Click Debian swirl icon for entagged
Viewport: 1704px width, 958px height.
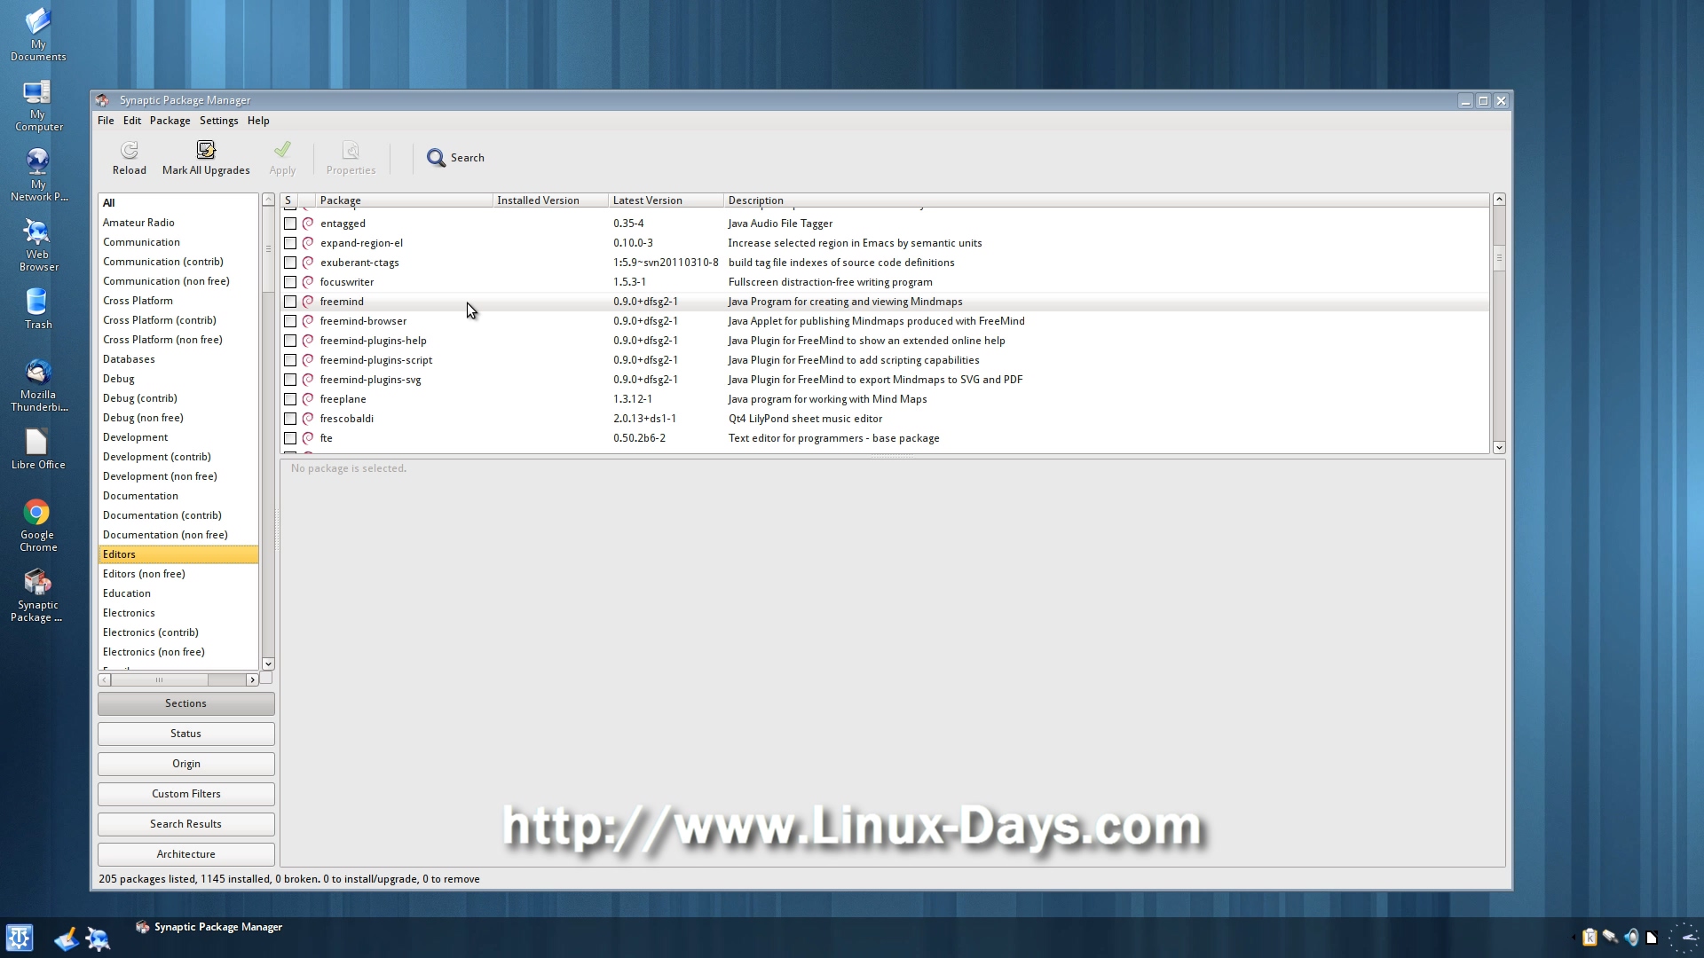[x=308, y=224]
